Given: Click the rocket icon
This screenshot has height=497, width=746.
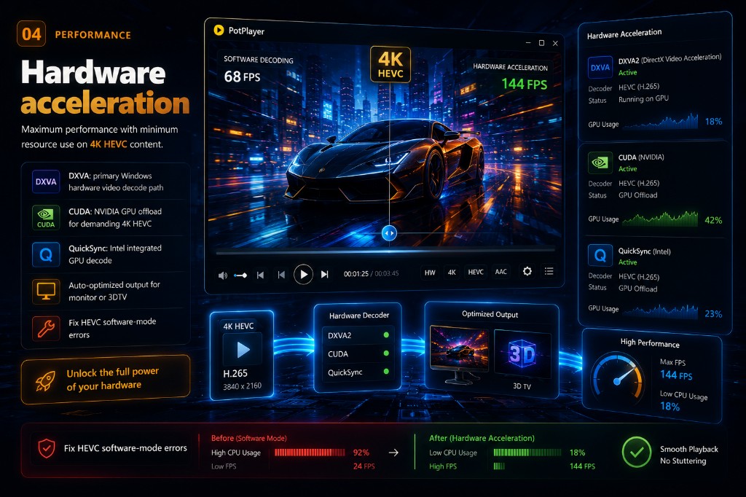Looking at the screenshot, I should pos(45,381).
